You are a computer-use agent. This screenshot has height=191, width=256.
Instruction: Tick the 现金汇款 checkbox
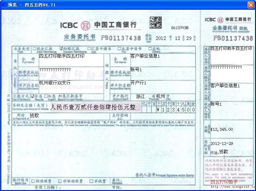pos(34,49)
